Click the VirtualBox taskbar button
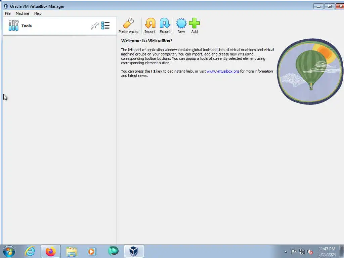This screenshot has height=258, width=344. pyautogui.click(x=134, y=251)
